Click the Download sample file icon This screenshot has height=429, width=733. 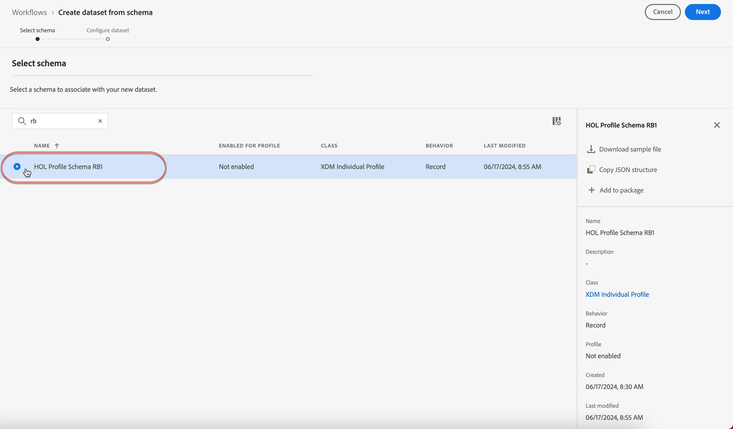pos(591,149)
